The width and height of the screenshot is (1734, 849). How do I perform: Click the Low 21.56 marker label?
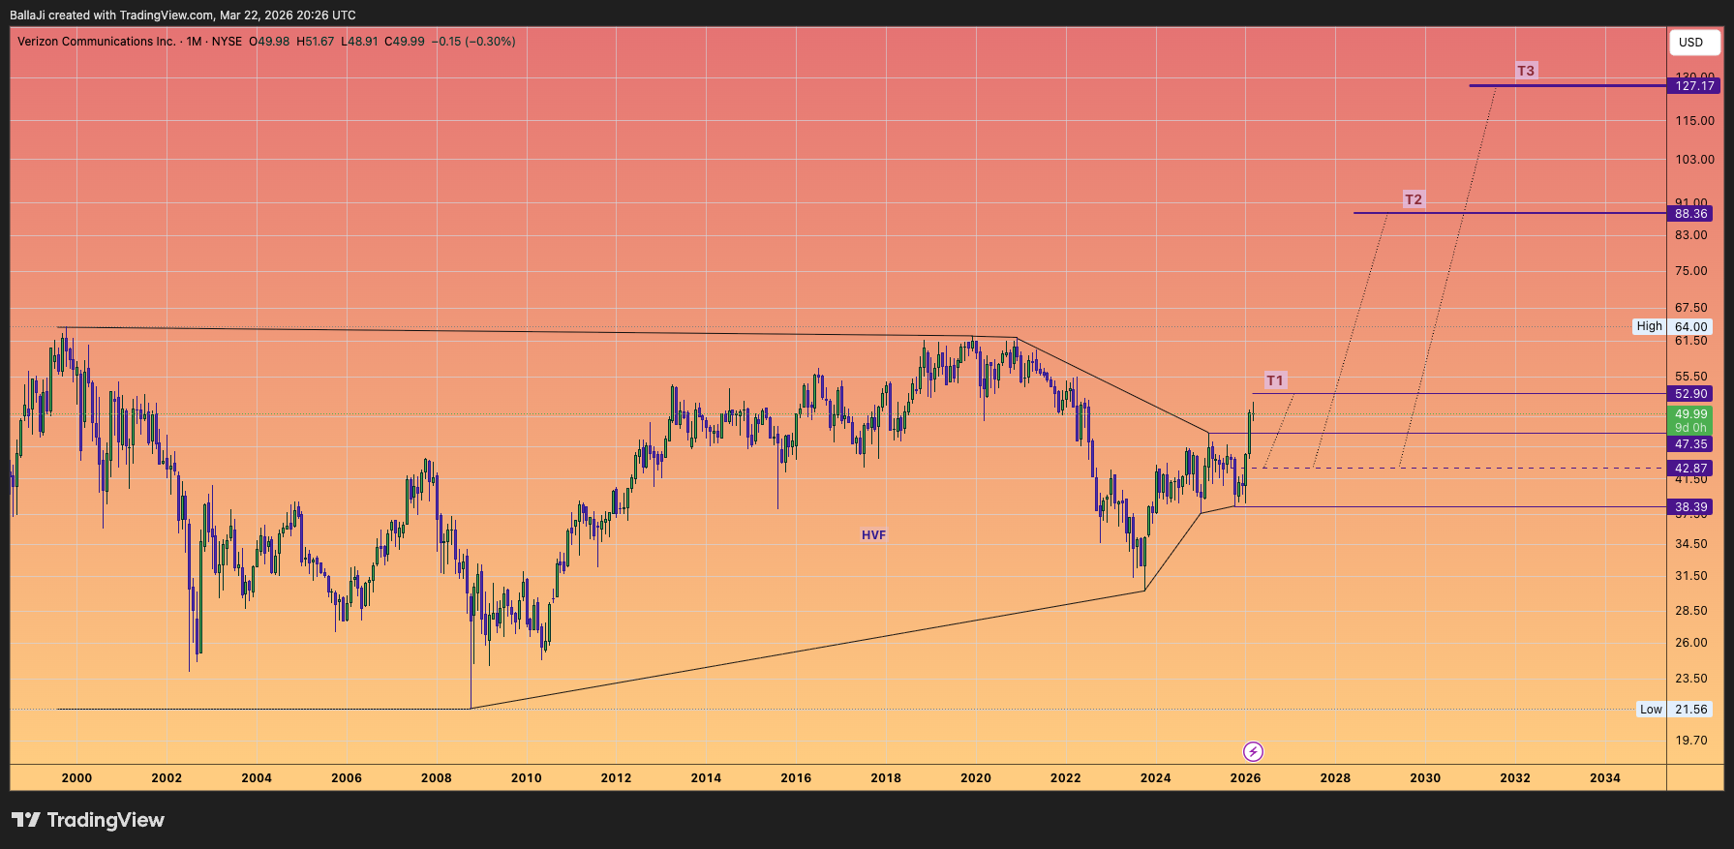pos(1674,710)
